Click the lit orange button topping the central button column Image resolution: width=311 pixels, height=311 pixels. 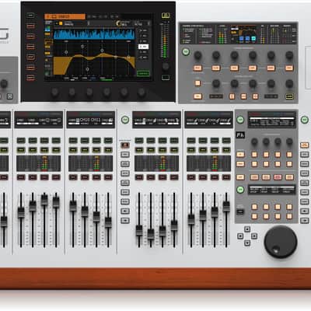pyautogui.click(x=125, y=145)
